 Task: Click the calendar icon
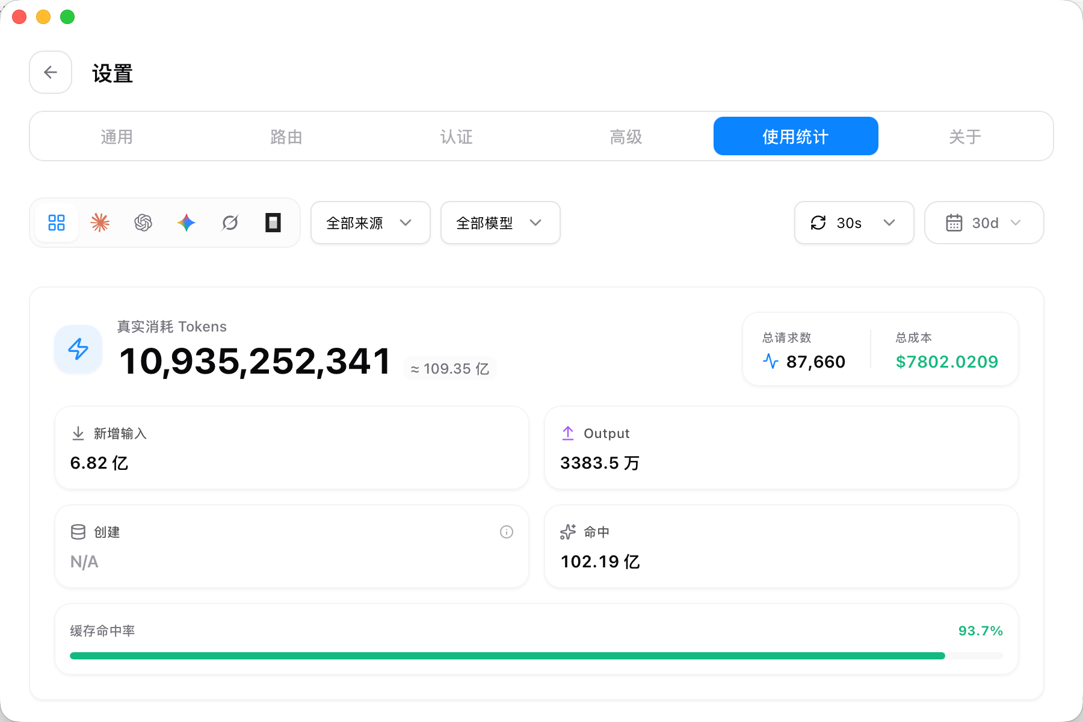pos(954,223)
